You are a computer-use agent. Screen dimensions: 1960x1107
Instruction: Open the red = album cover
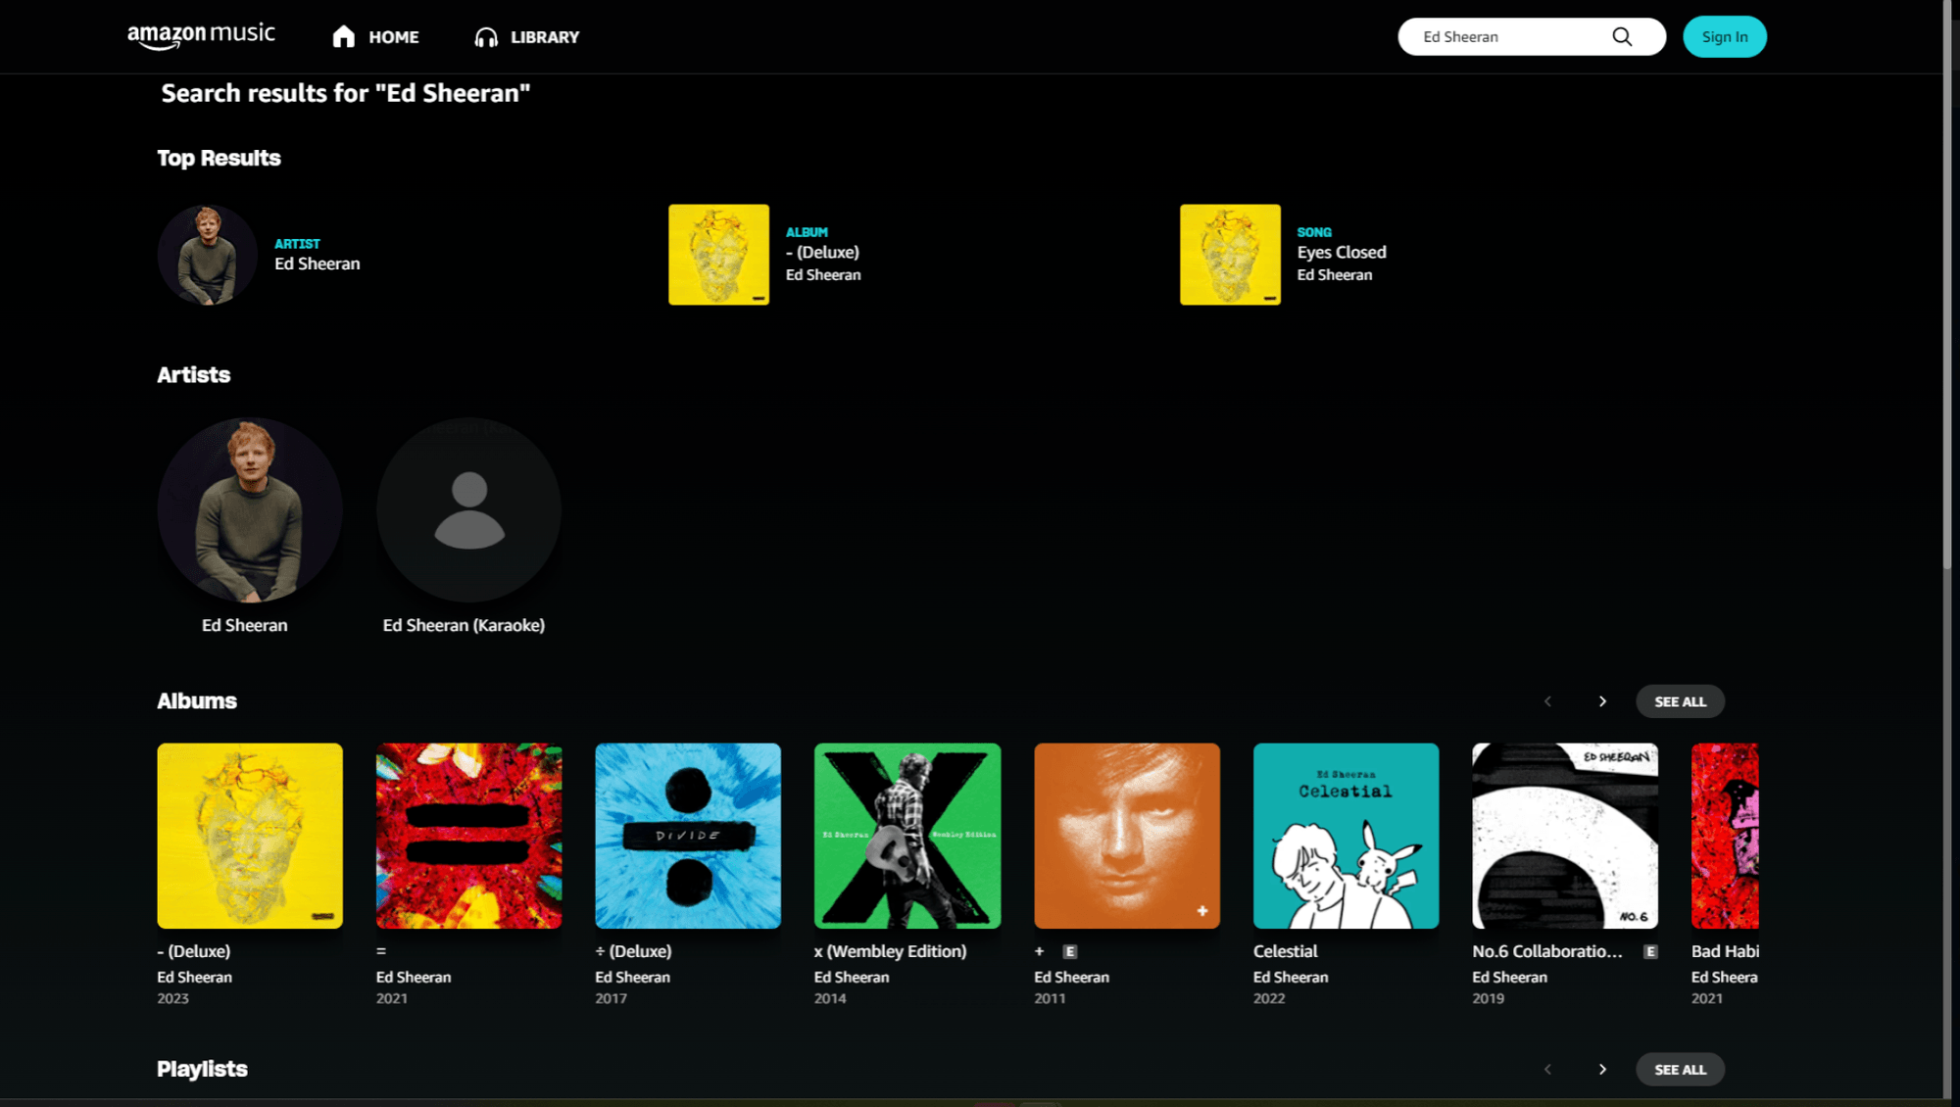(469, 836)
